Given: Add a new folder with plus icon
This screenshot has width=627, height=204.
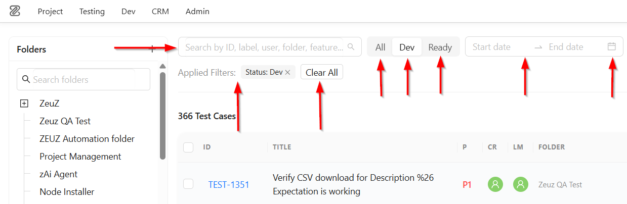Looking at the screenshot, I should pos(152,49).
